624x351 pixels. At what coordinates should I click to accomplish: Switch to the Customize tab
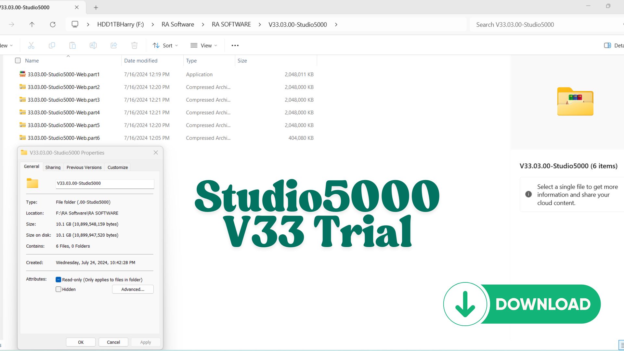pyautogui.click(x=117, y=167)
